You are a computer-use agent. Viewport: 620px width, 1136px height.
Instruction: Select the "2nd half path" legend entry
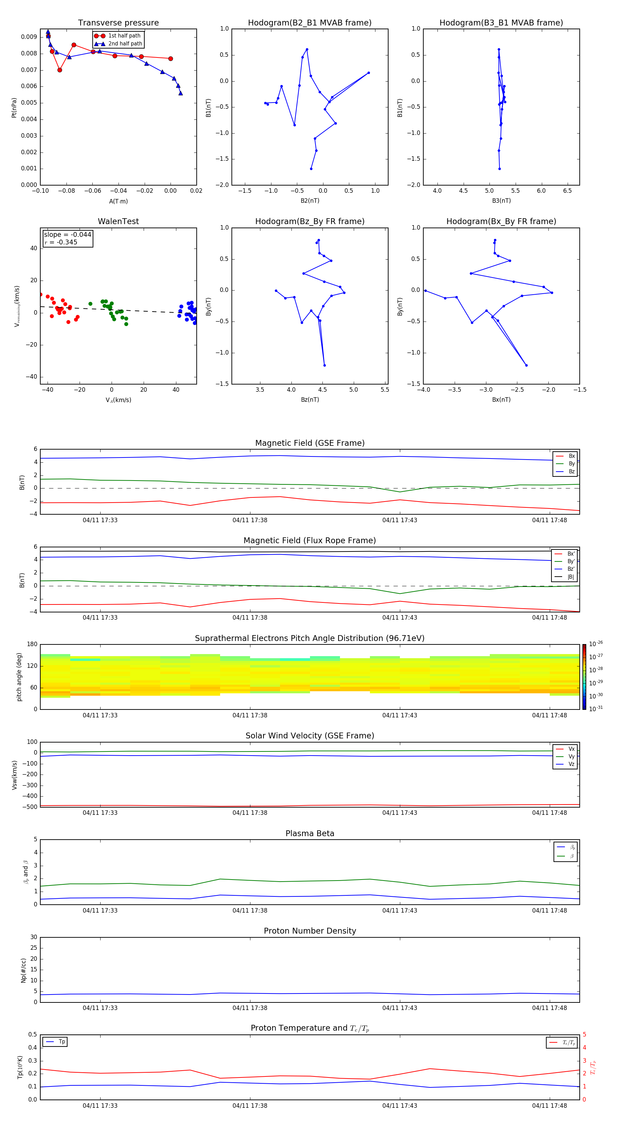pos(118,44)
